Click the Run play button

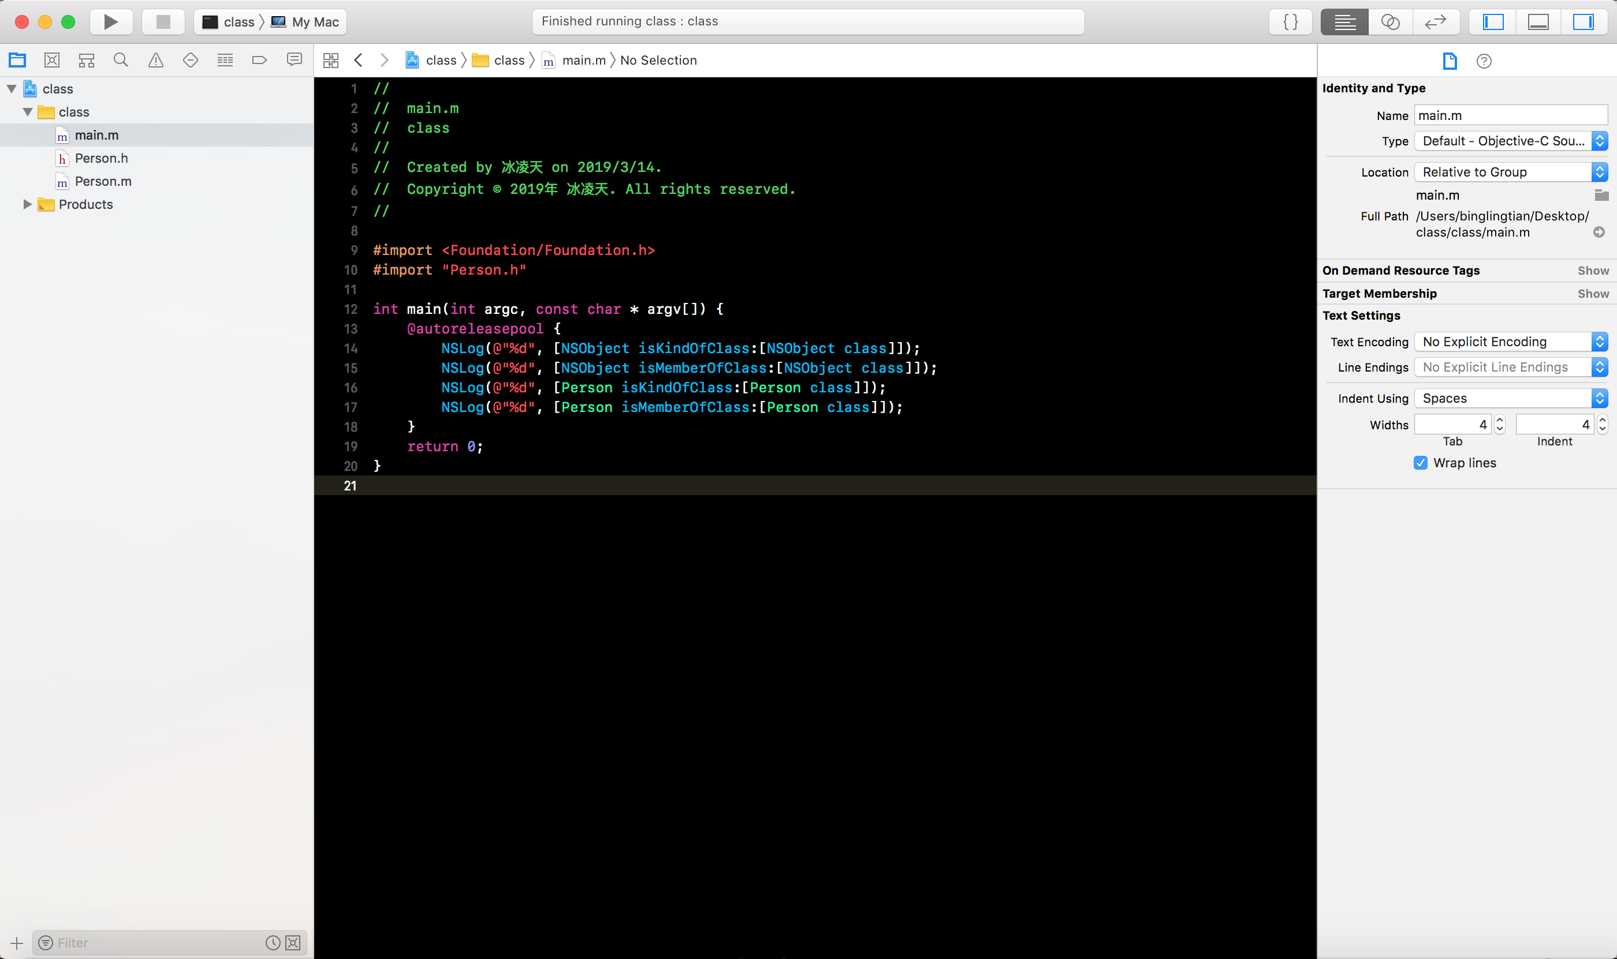pyautogui.click(x=111, y=22)
